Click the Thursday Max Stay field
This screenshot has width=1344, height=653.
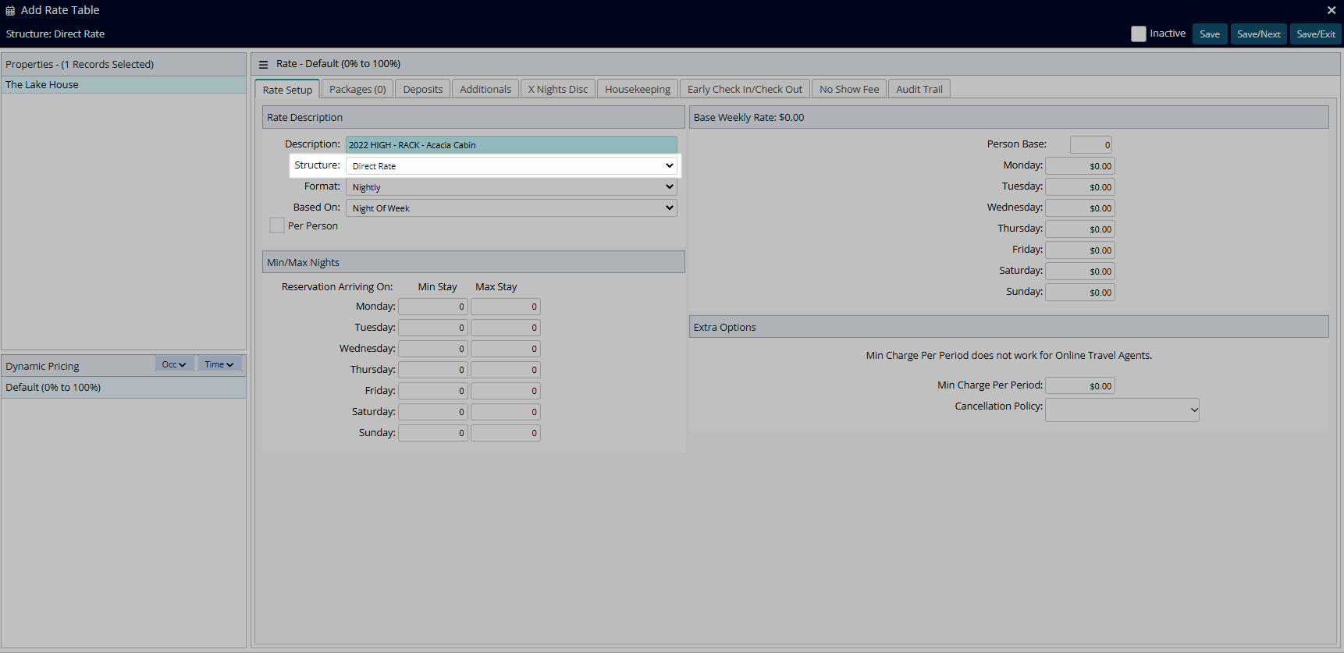[506, 370]
